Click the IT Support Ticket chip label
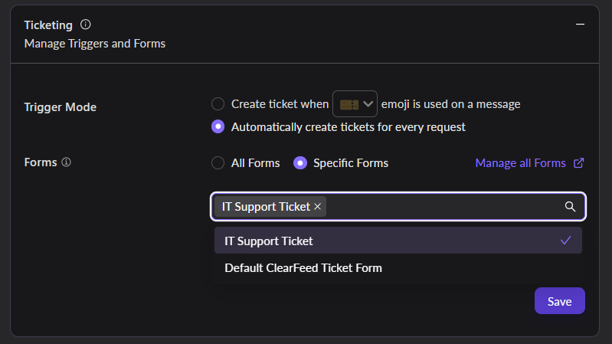The height and width of the screenshot is (344, 612). [266, 206]
